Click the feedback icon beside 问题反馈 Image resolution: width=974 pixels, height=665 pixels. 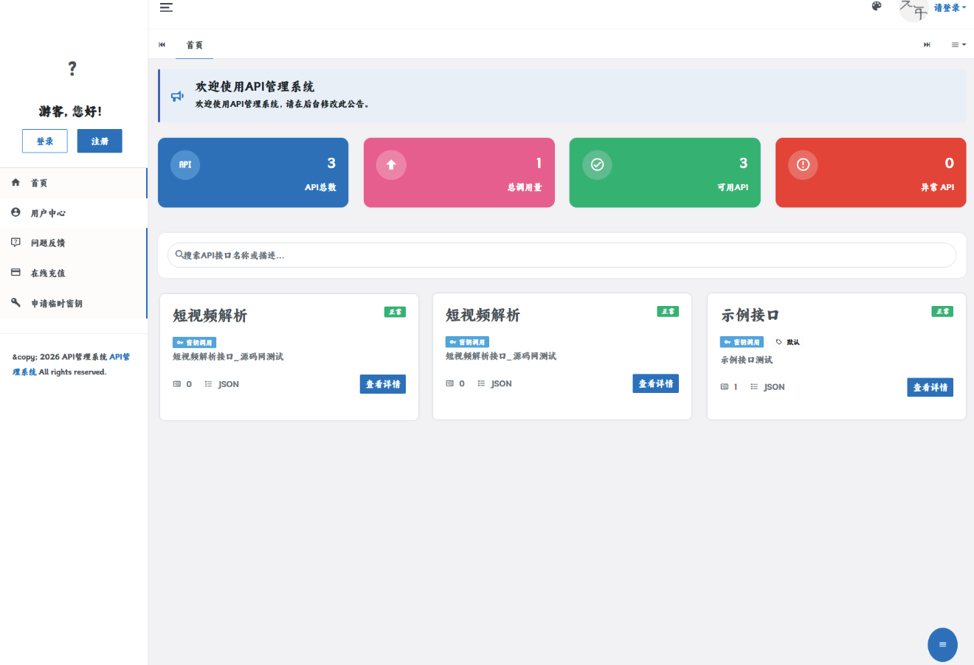click(x=15, y=243)
